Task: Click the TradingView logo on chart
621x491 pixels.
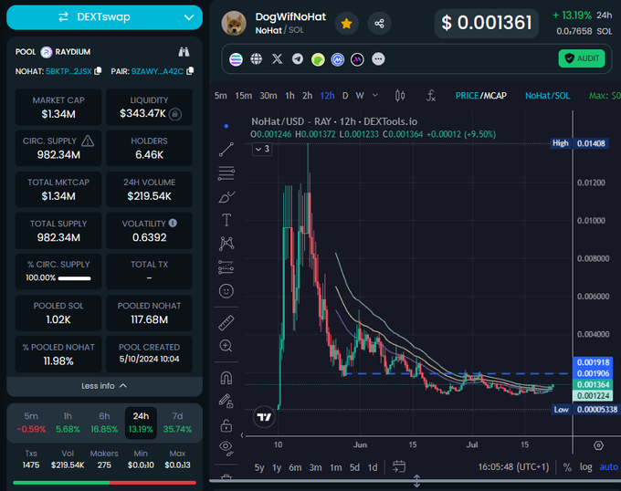Action: click(x=264, y=416)
